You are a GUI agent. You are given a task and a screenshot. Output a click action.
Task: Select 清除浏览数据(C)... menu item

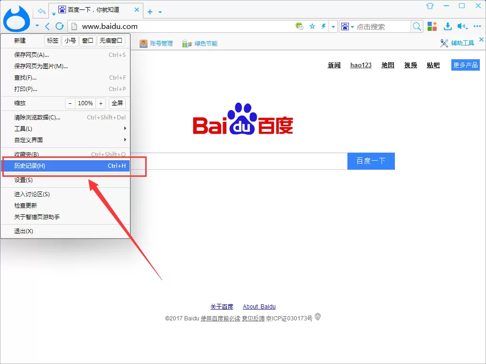click(65, 118)
